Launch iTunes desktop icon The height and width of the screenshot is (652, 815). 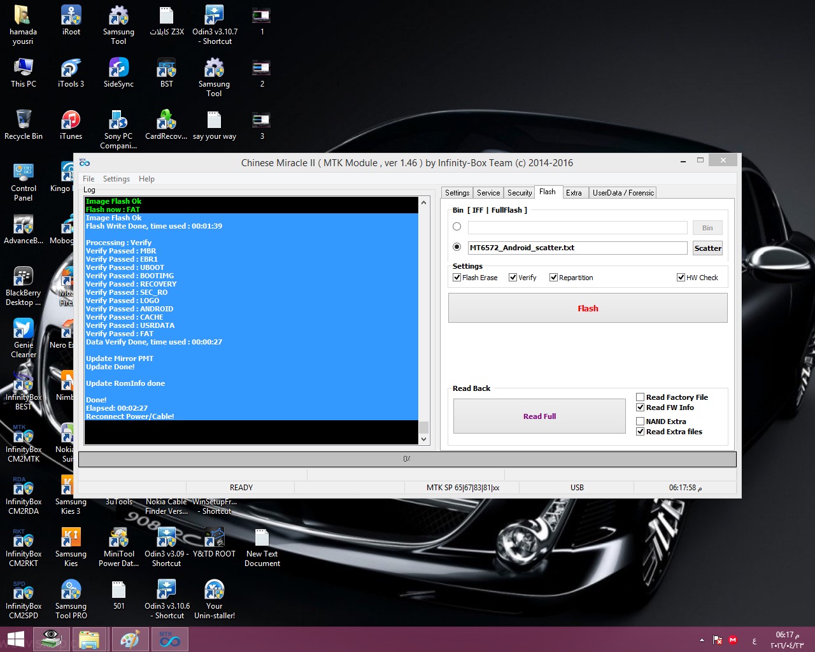tap(71, 125)
